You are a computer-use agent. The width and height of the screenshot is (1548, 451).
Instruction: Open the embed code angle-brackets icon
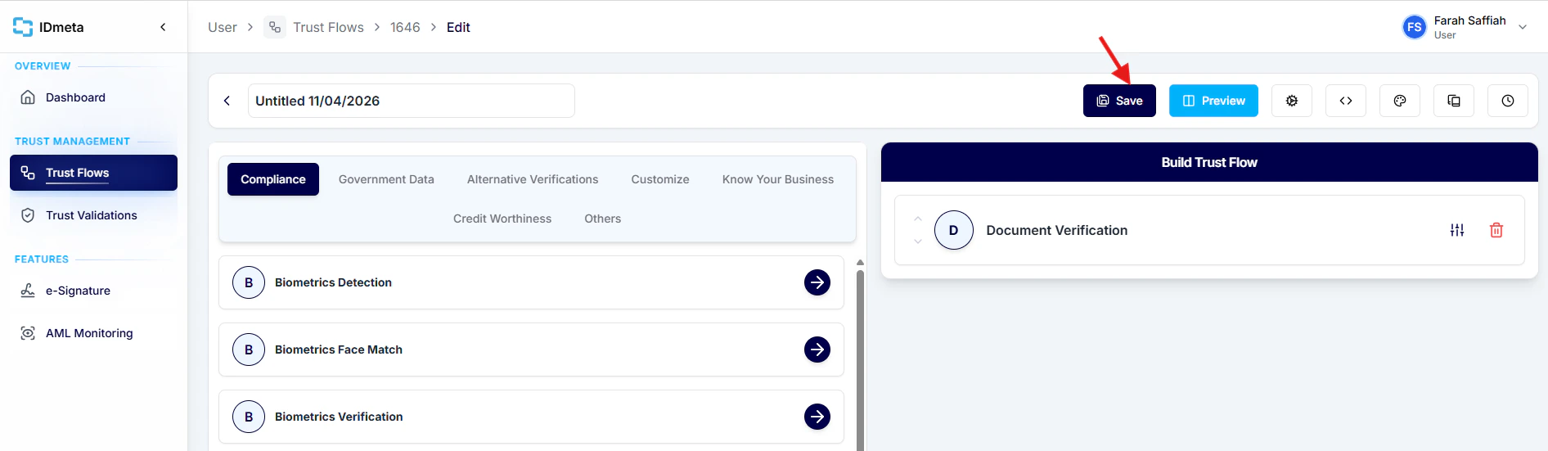coord(1346,101)
